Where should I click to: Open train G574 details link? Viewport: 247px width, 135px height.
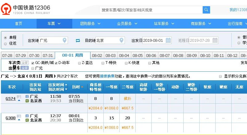point(10,99)
